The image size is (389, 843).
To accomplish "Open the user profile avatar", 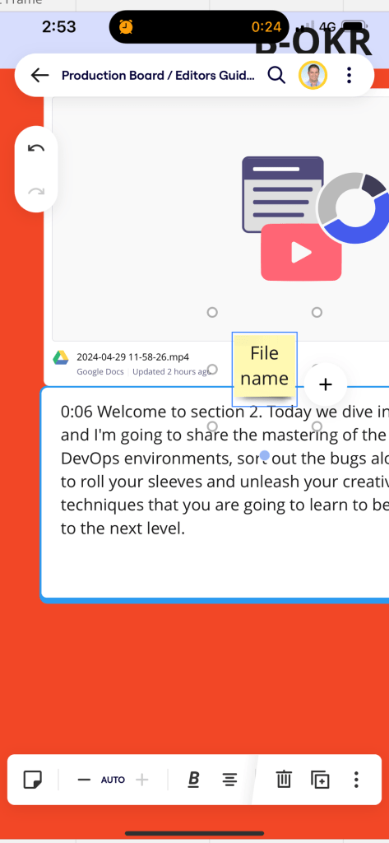I will 313,75.
